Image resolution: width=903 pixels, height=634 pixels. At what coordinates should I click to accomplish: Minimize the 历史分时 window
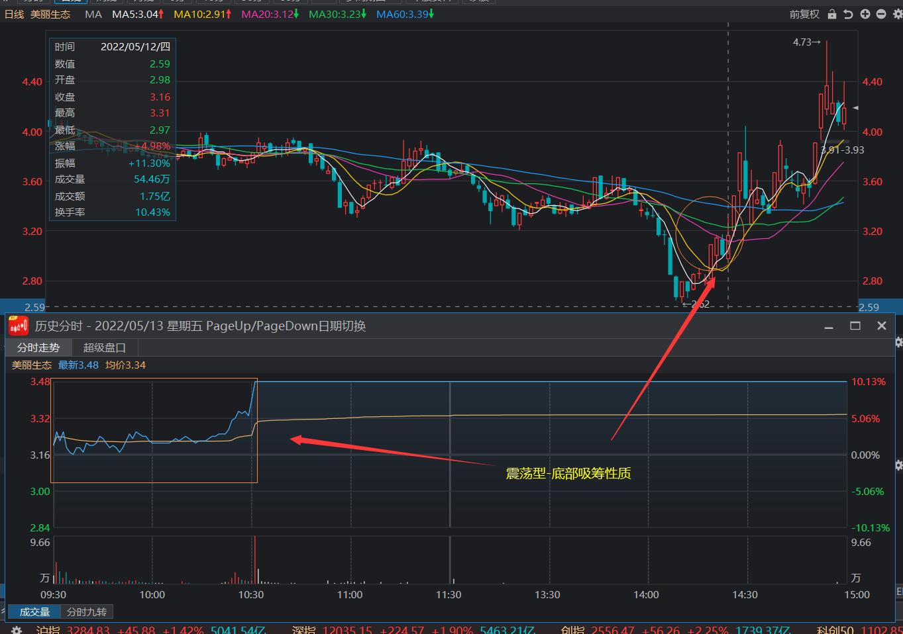point(829,326)
